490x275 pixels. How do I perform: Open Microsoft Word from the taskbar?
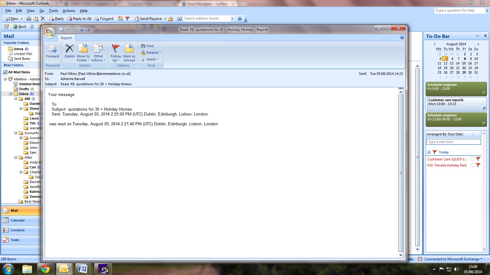coord(83,269)
